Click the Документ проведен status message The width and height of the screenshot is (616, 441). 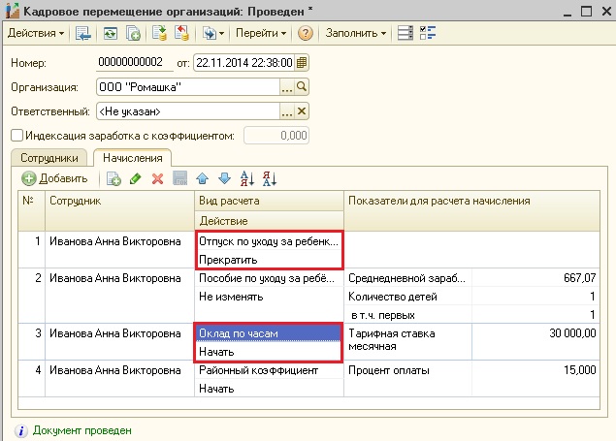[82, 430]
